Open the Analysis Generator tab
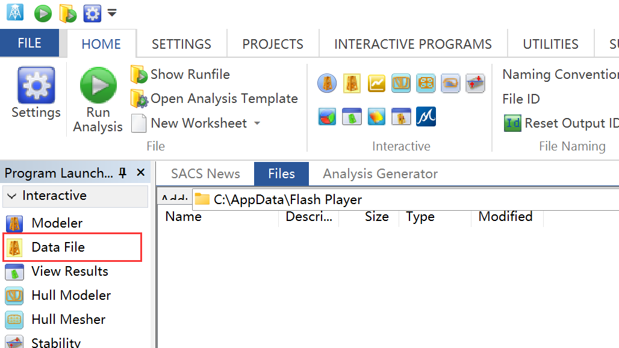This screenshot has height=348, width=619. (x=380, y=174)
